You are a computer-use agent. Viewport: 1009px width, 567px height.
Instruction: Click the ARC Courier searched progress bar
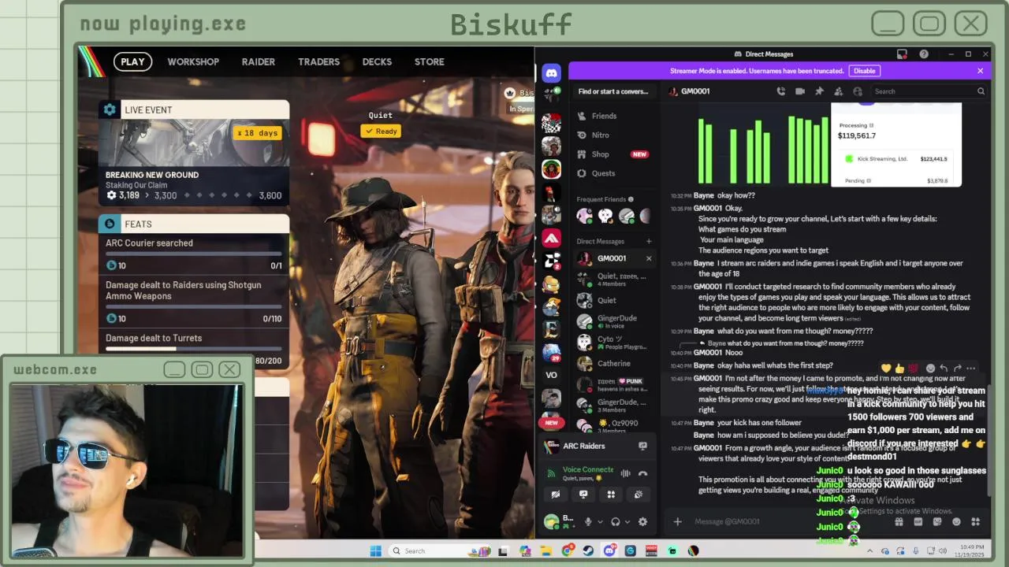click(x=194, y=254)
